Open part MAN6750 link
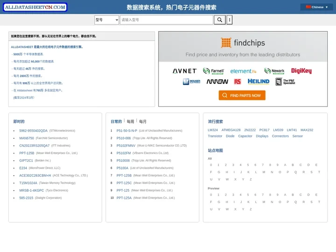Viewport: 336px width, 252px height. [x=27, y=138]
